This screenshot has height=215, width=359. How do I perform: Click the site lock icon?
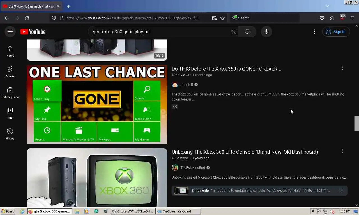click(62, 18)
